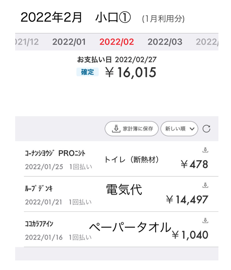Open the 新しい順 sort dropdown
Image resolution: width=231 pixels, height=270 pixels.
pos(179,128)
